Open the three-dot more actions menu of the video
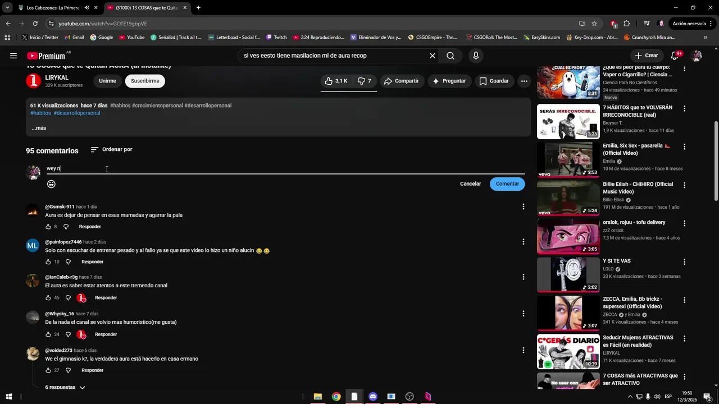Image resolution: width=719 pixels, height=404 pixels. (x=524, y=81)
